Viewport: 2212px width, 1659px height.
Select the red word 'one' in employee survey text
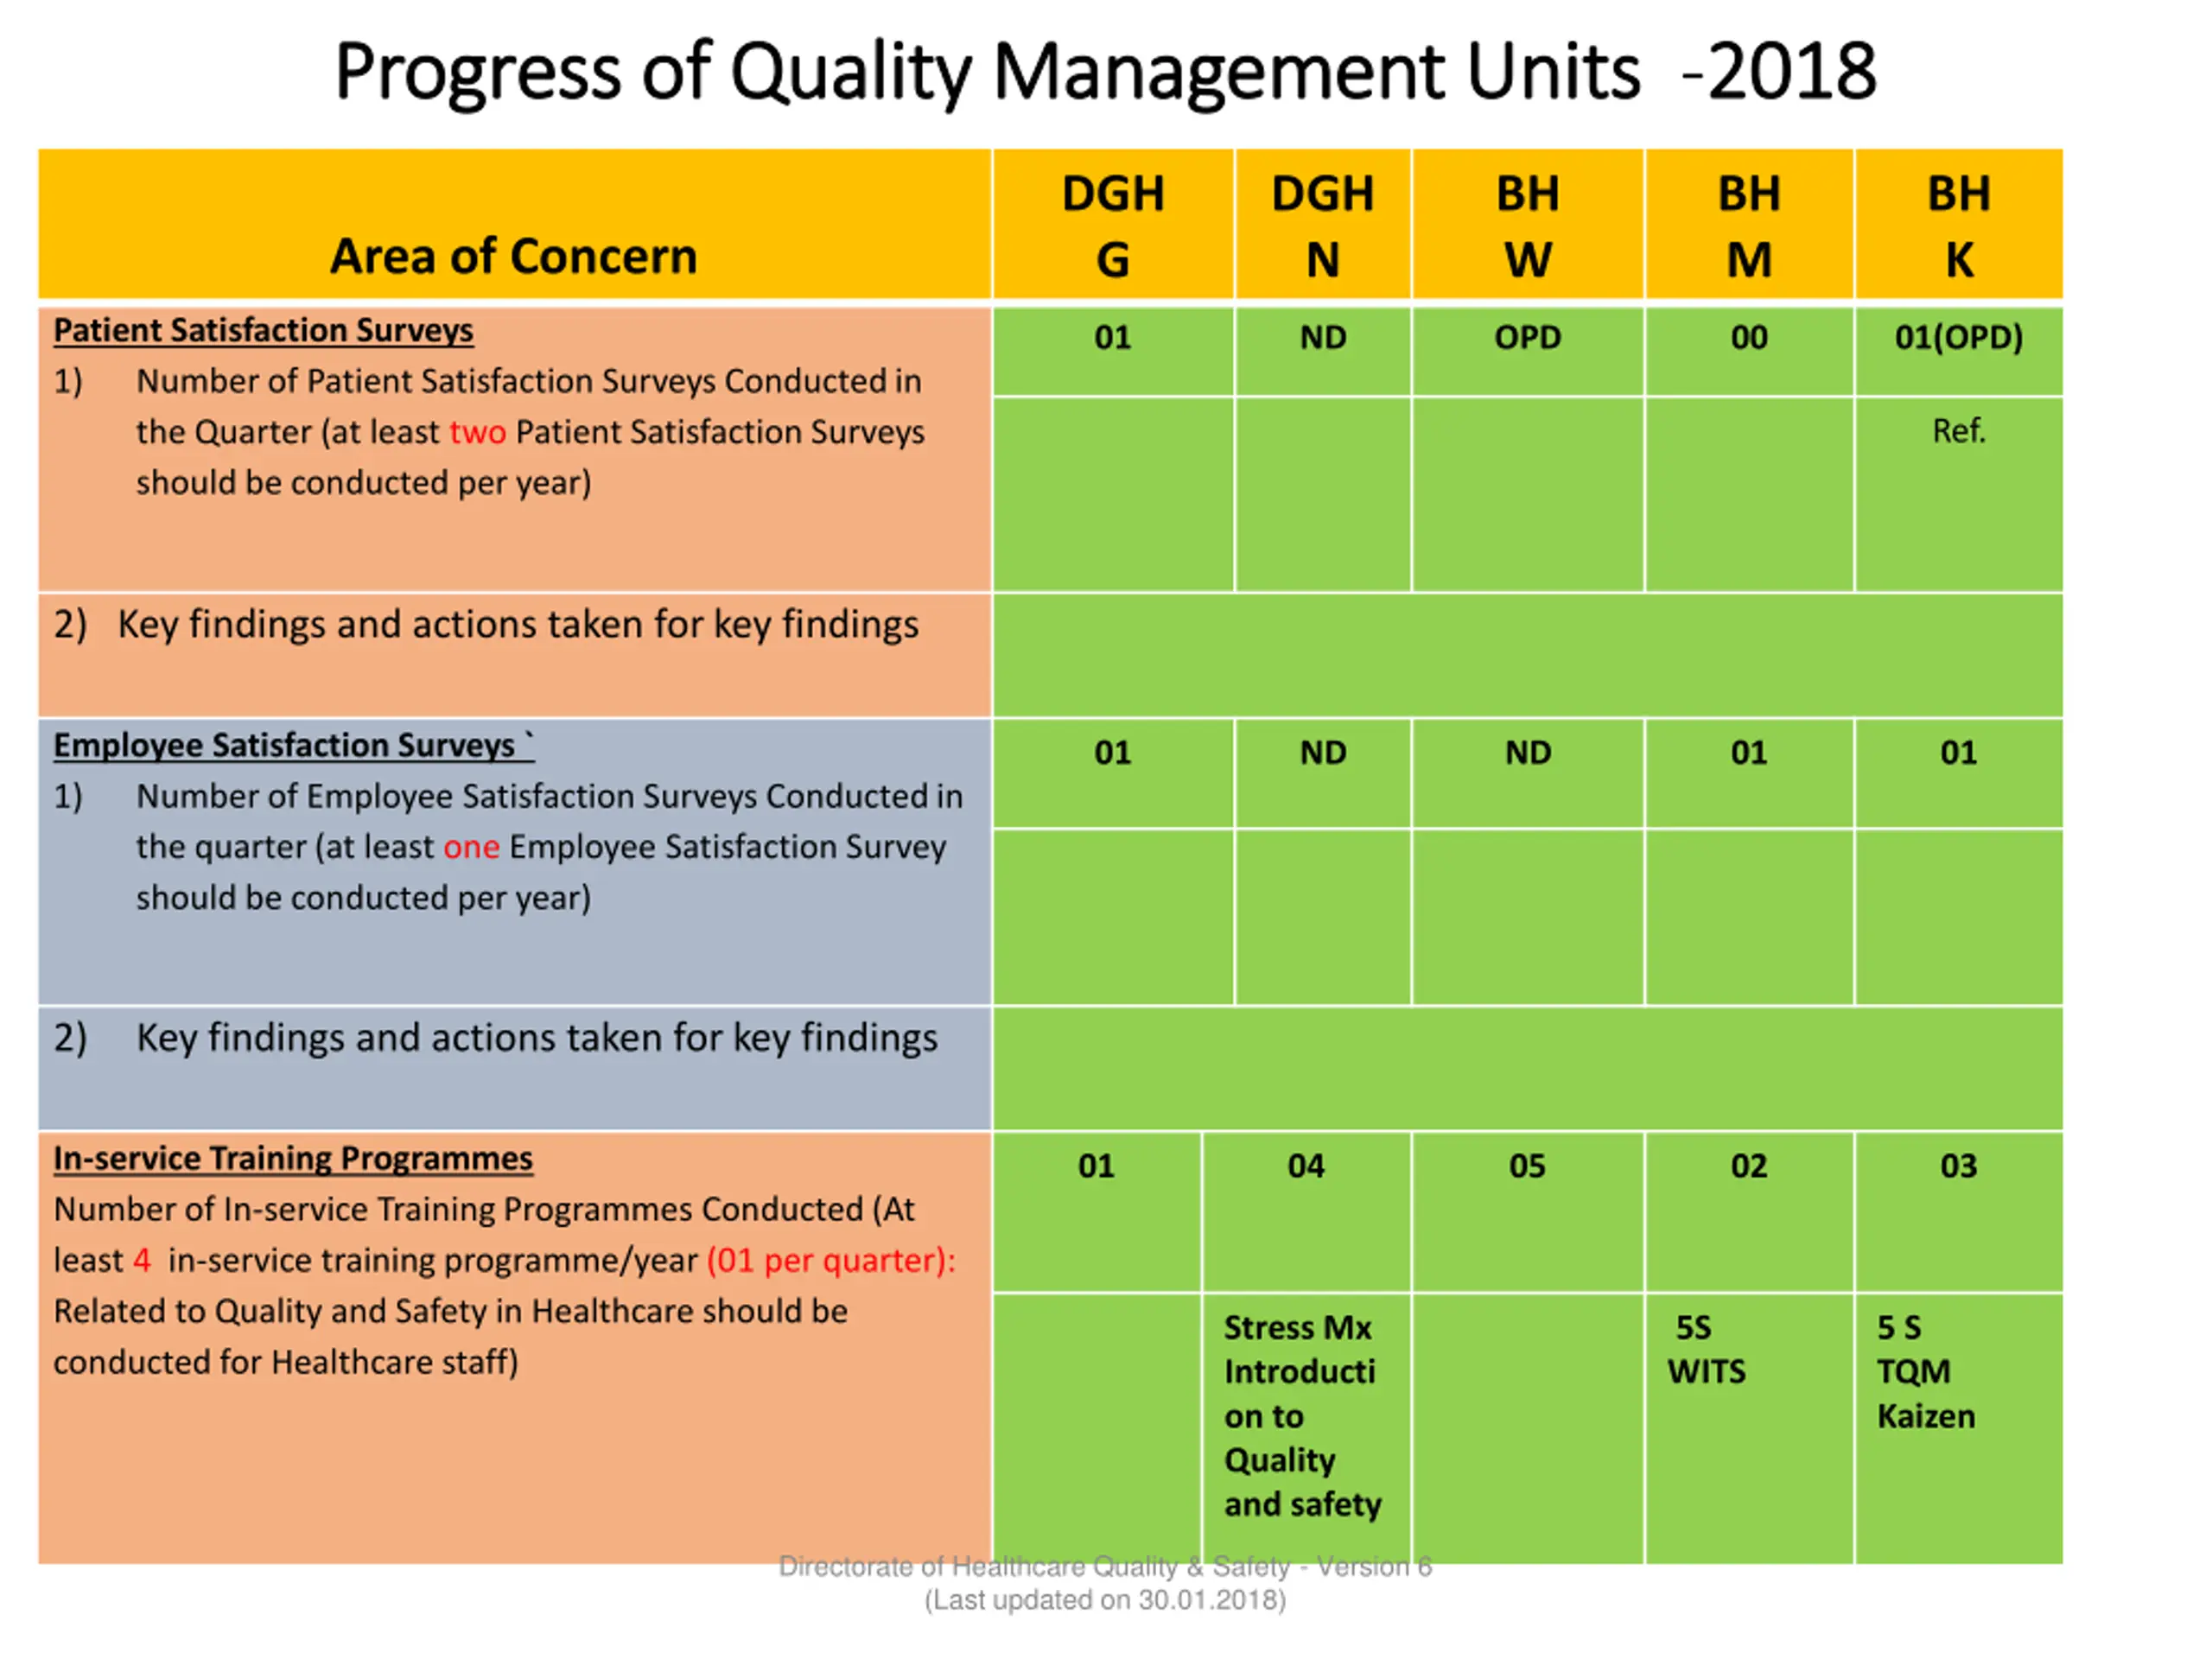[471, 847]
